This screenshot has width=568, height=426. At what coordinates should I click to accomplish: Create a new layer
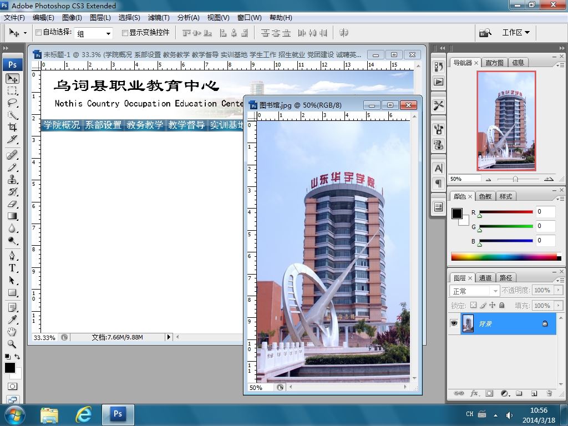534,393
